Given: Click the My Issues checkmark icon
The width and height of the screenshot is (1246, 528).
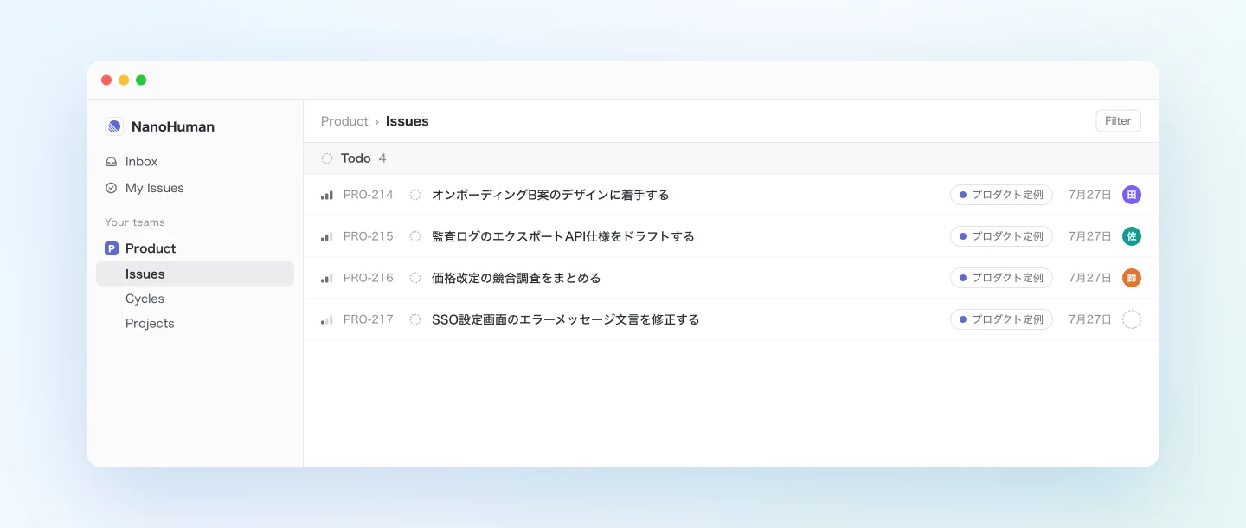Looking at the screenshot, I should (x=111, y=188).
